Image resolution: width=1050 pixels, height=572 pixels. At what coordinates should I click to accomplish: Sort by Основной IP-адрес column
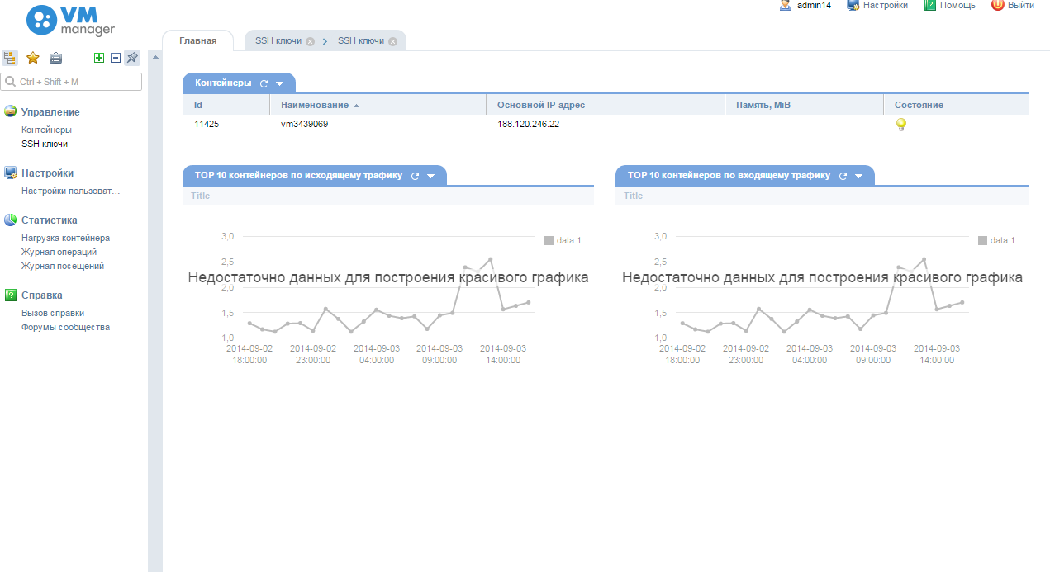(x=606, y=105)
